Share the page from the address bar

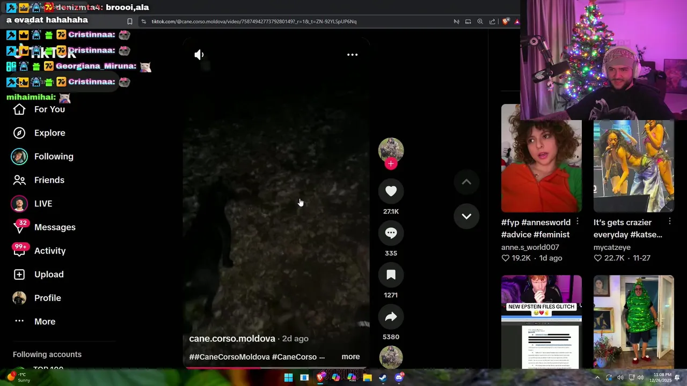point(492,21)
